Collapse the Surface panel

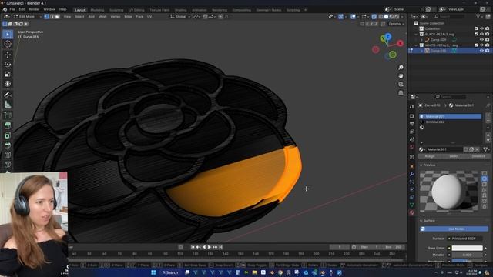[x=421, y=221]
